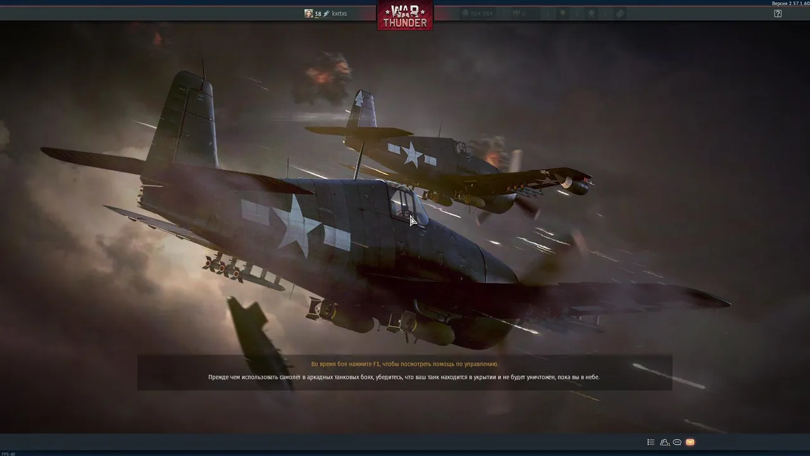Open the mail envelope notifications
Viewport: 810px width, 456px height.
pos(690,442)
